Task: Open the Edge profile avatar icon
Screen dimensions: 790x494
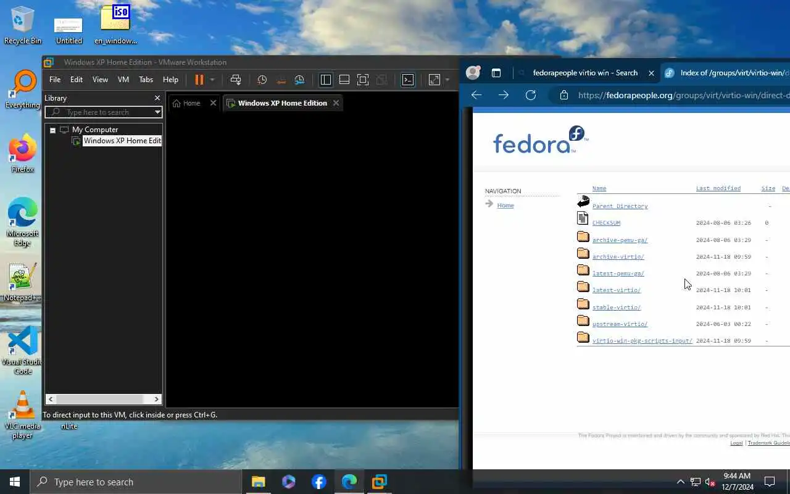Action: click(x=473, y=73)
